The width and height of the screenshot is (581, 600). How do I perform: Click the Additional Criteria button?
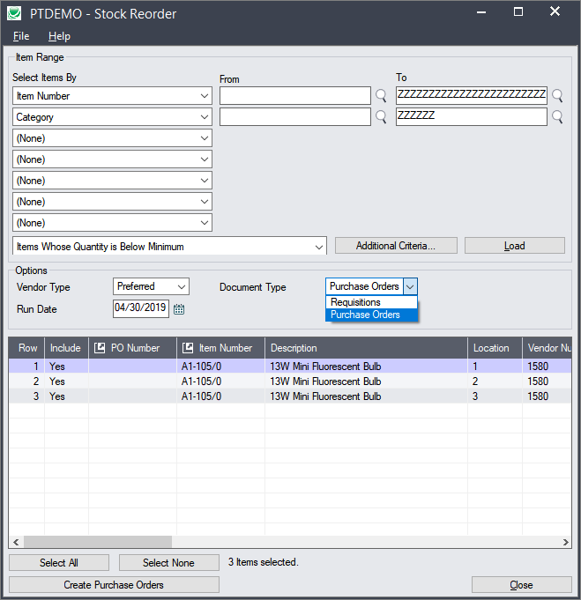[394, 246]
